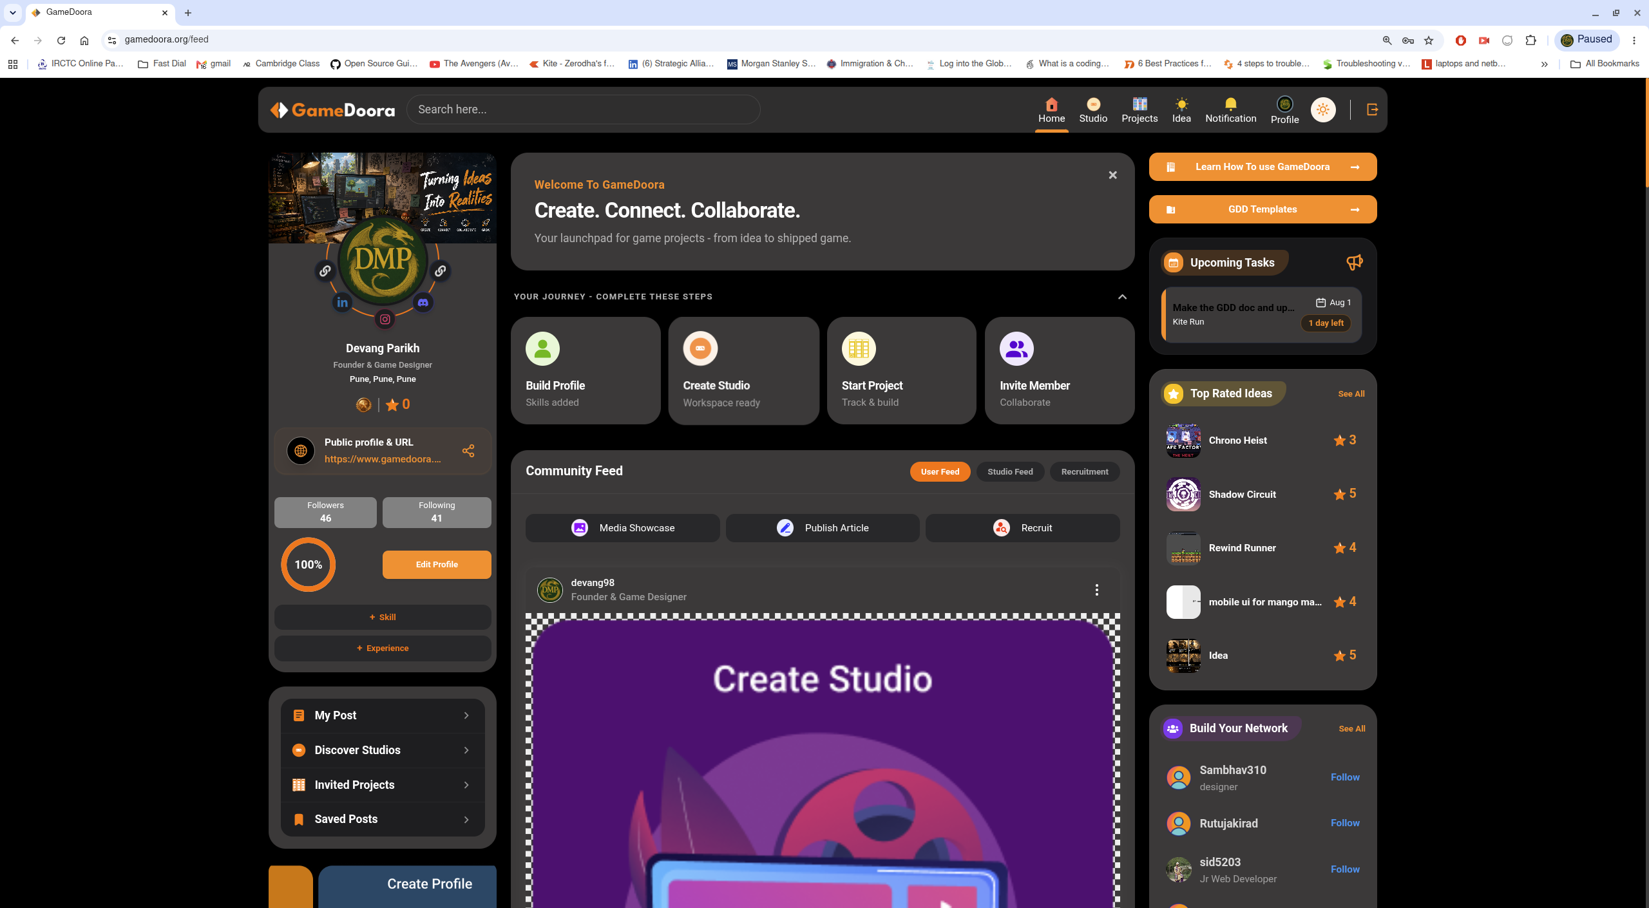Add an Experience to profile
Image resolution: width=1649 pixels, height=908 pixels.
383,648
